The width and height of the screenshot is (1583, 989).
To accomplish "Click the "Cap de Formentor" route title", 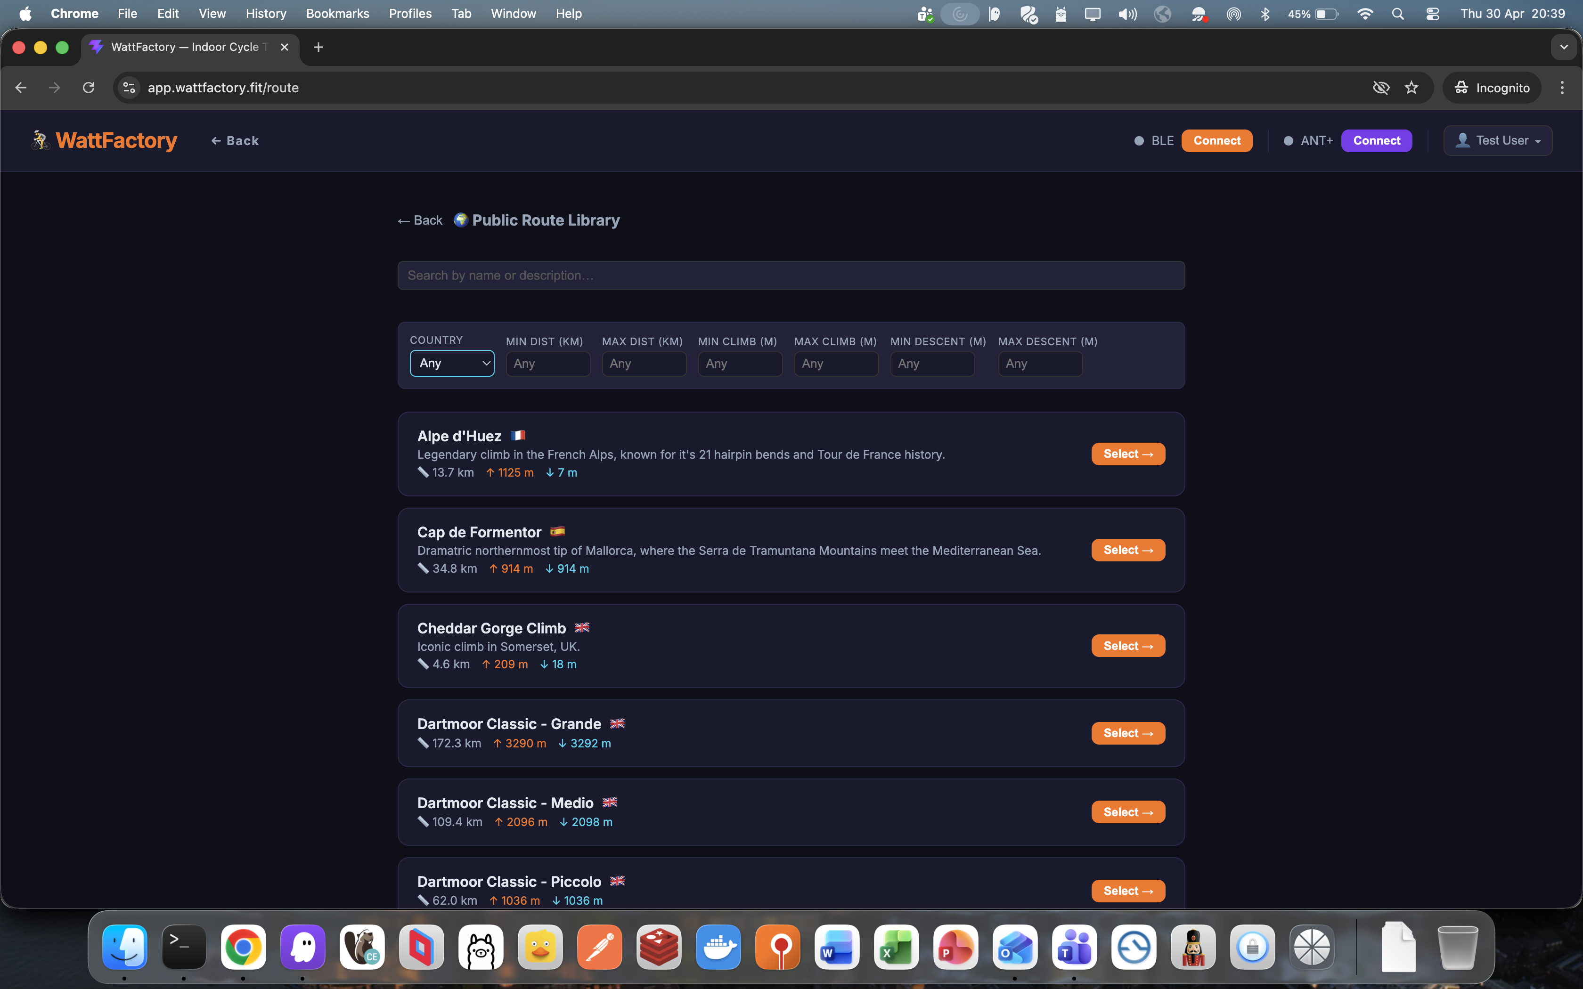I will click(x=480, y=532).
